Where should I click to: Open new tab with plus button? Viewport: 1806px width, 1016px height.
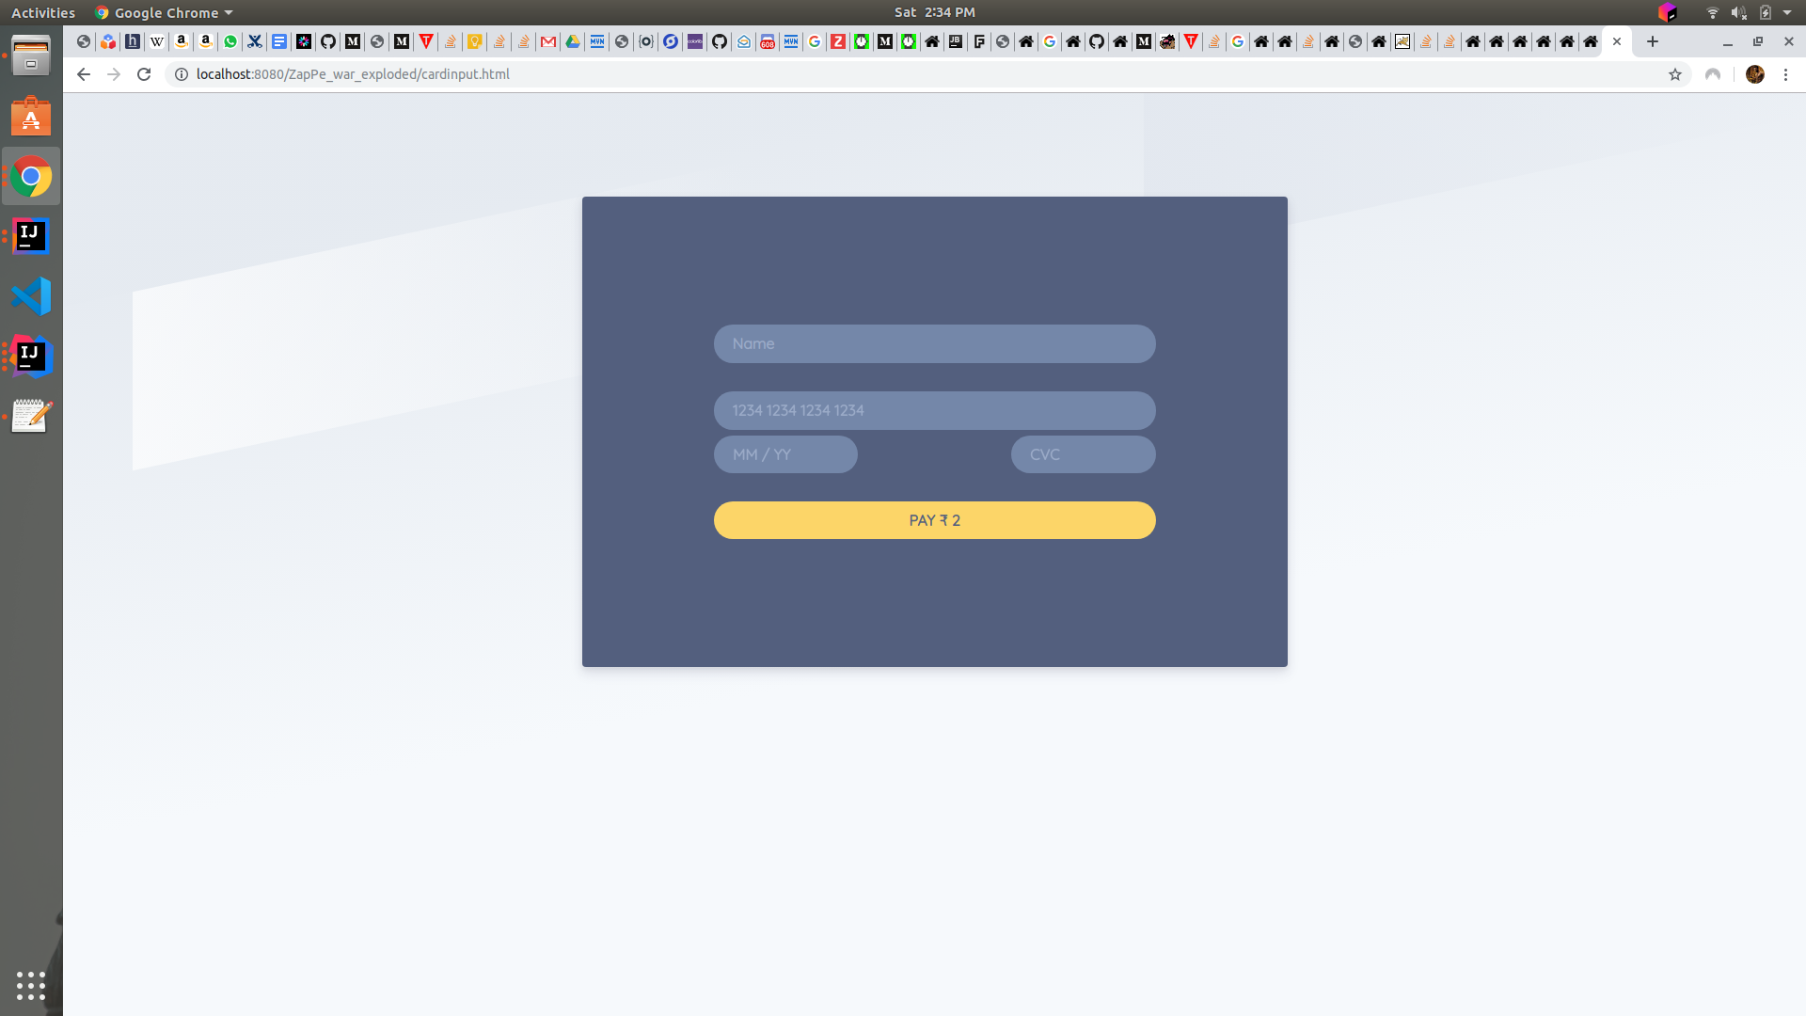pyautogui.click(x=1652, y=41)
